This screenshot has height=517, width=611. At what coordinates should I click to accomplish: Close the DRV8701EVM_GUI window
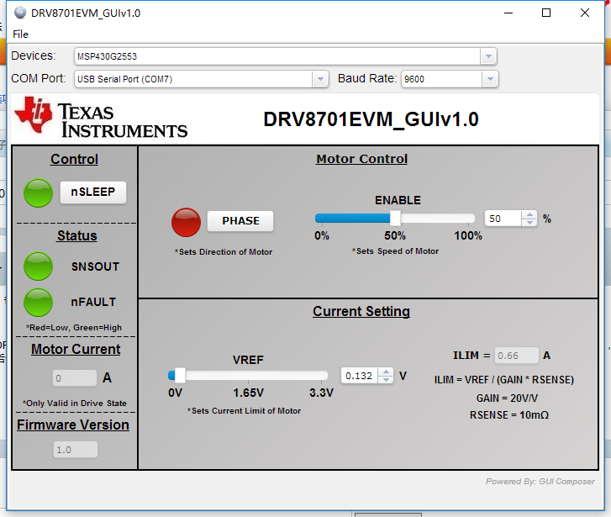coord(584,13)
